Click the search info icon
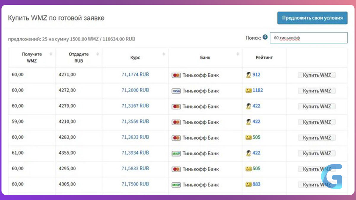356x200 pixels. pos(265,37)
